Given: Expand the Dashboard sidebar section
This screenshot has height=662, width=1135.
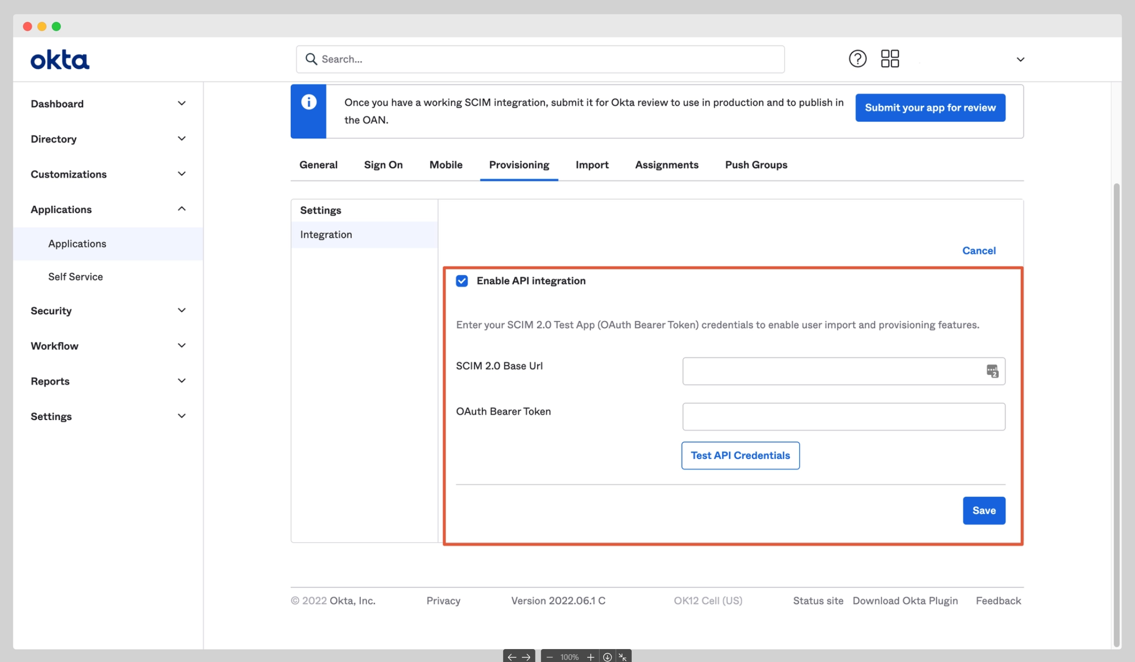Looking at the screenshot, I should 181,104.
